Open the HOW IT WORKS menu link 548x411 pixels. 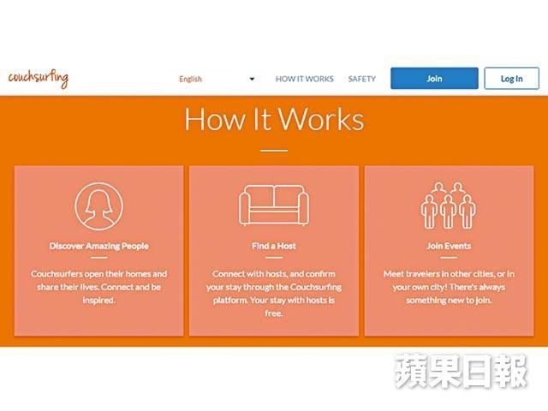(305, 79)
